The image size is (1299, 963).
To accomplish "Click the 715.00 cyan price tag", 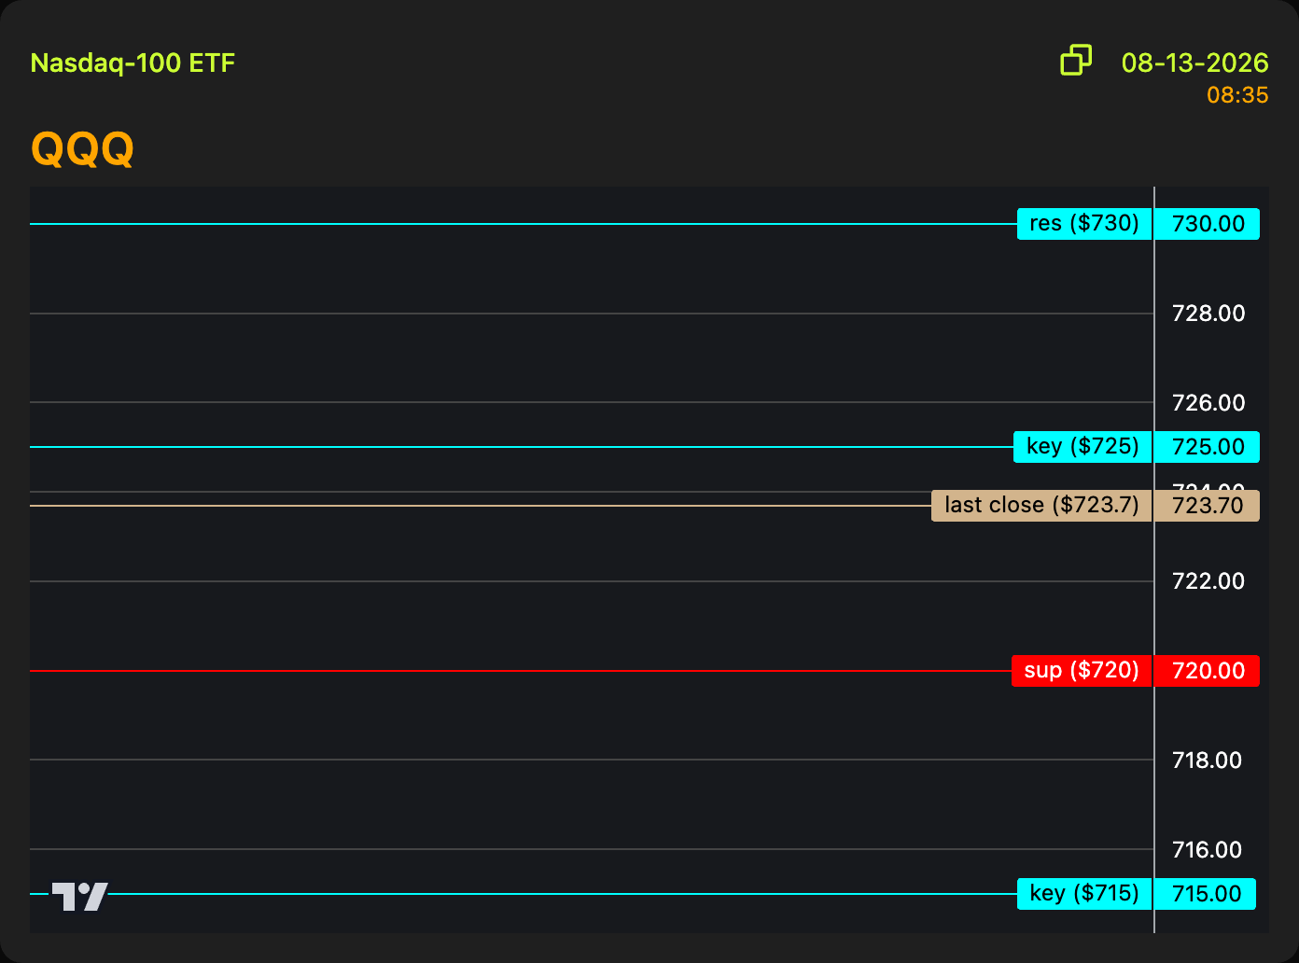I will pyautogui.click(x=1206, y=894).
